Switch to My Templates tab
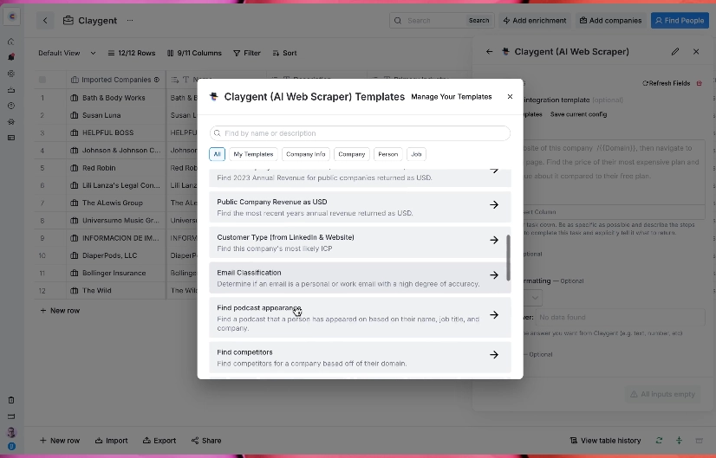The image size is (716, 458). coord(253,154)
